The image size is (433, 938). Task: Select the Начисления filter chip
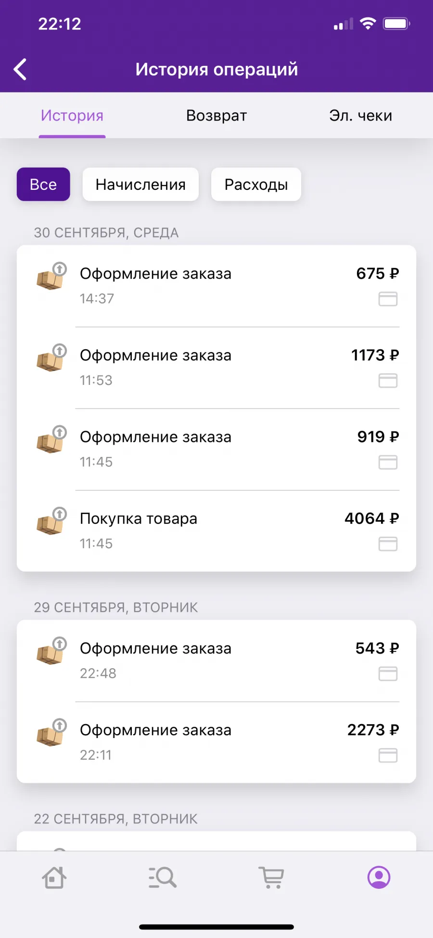tap(140, 185)
